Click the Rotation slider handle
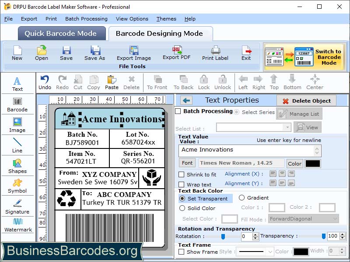 [x=223, y=236]
